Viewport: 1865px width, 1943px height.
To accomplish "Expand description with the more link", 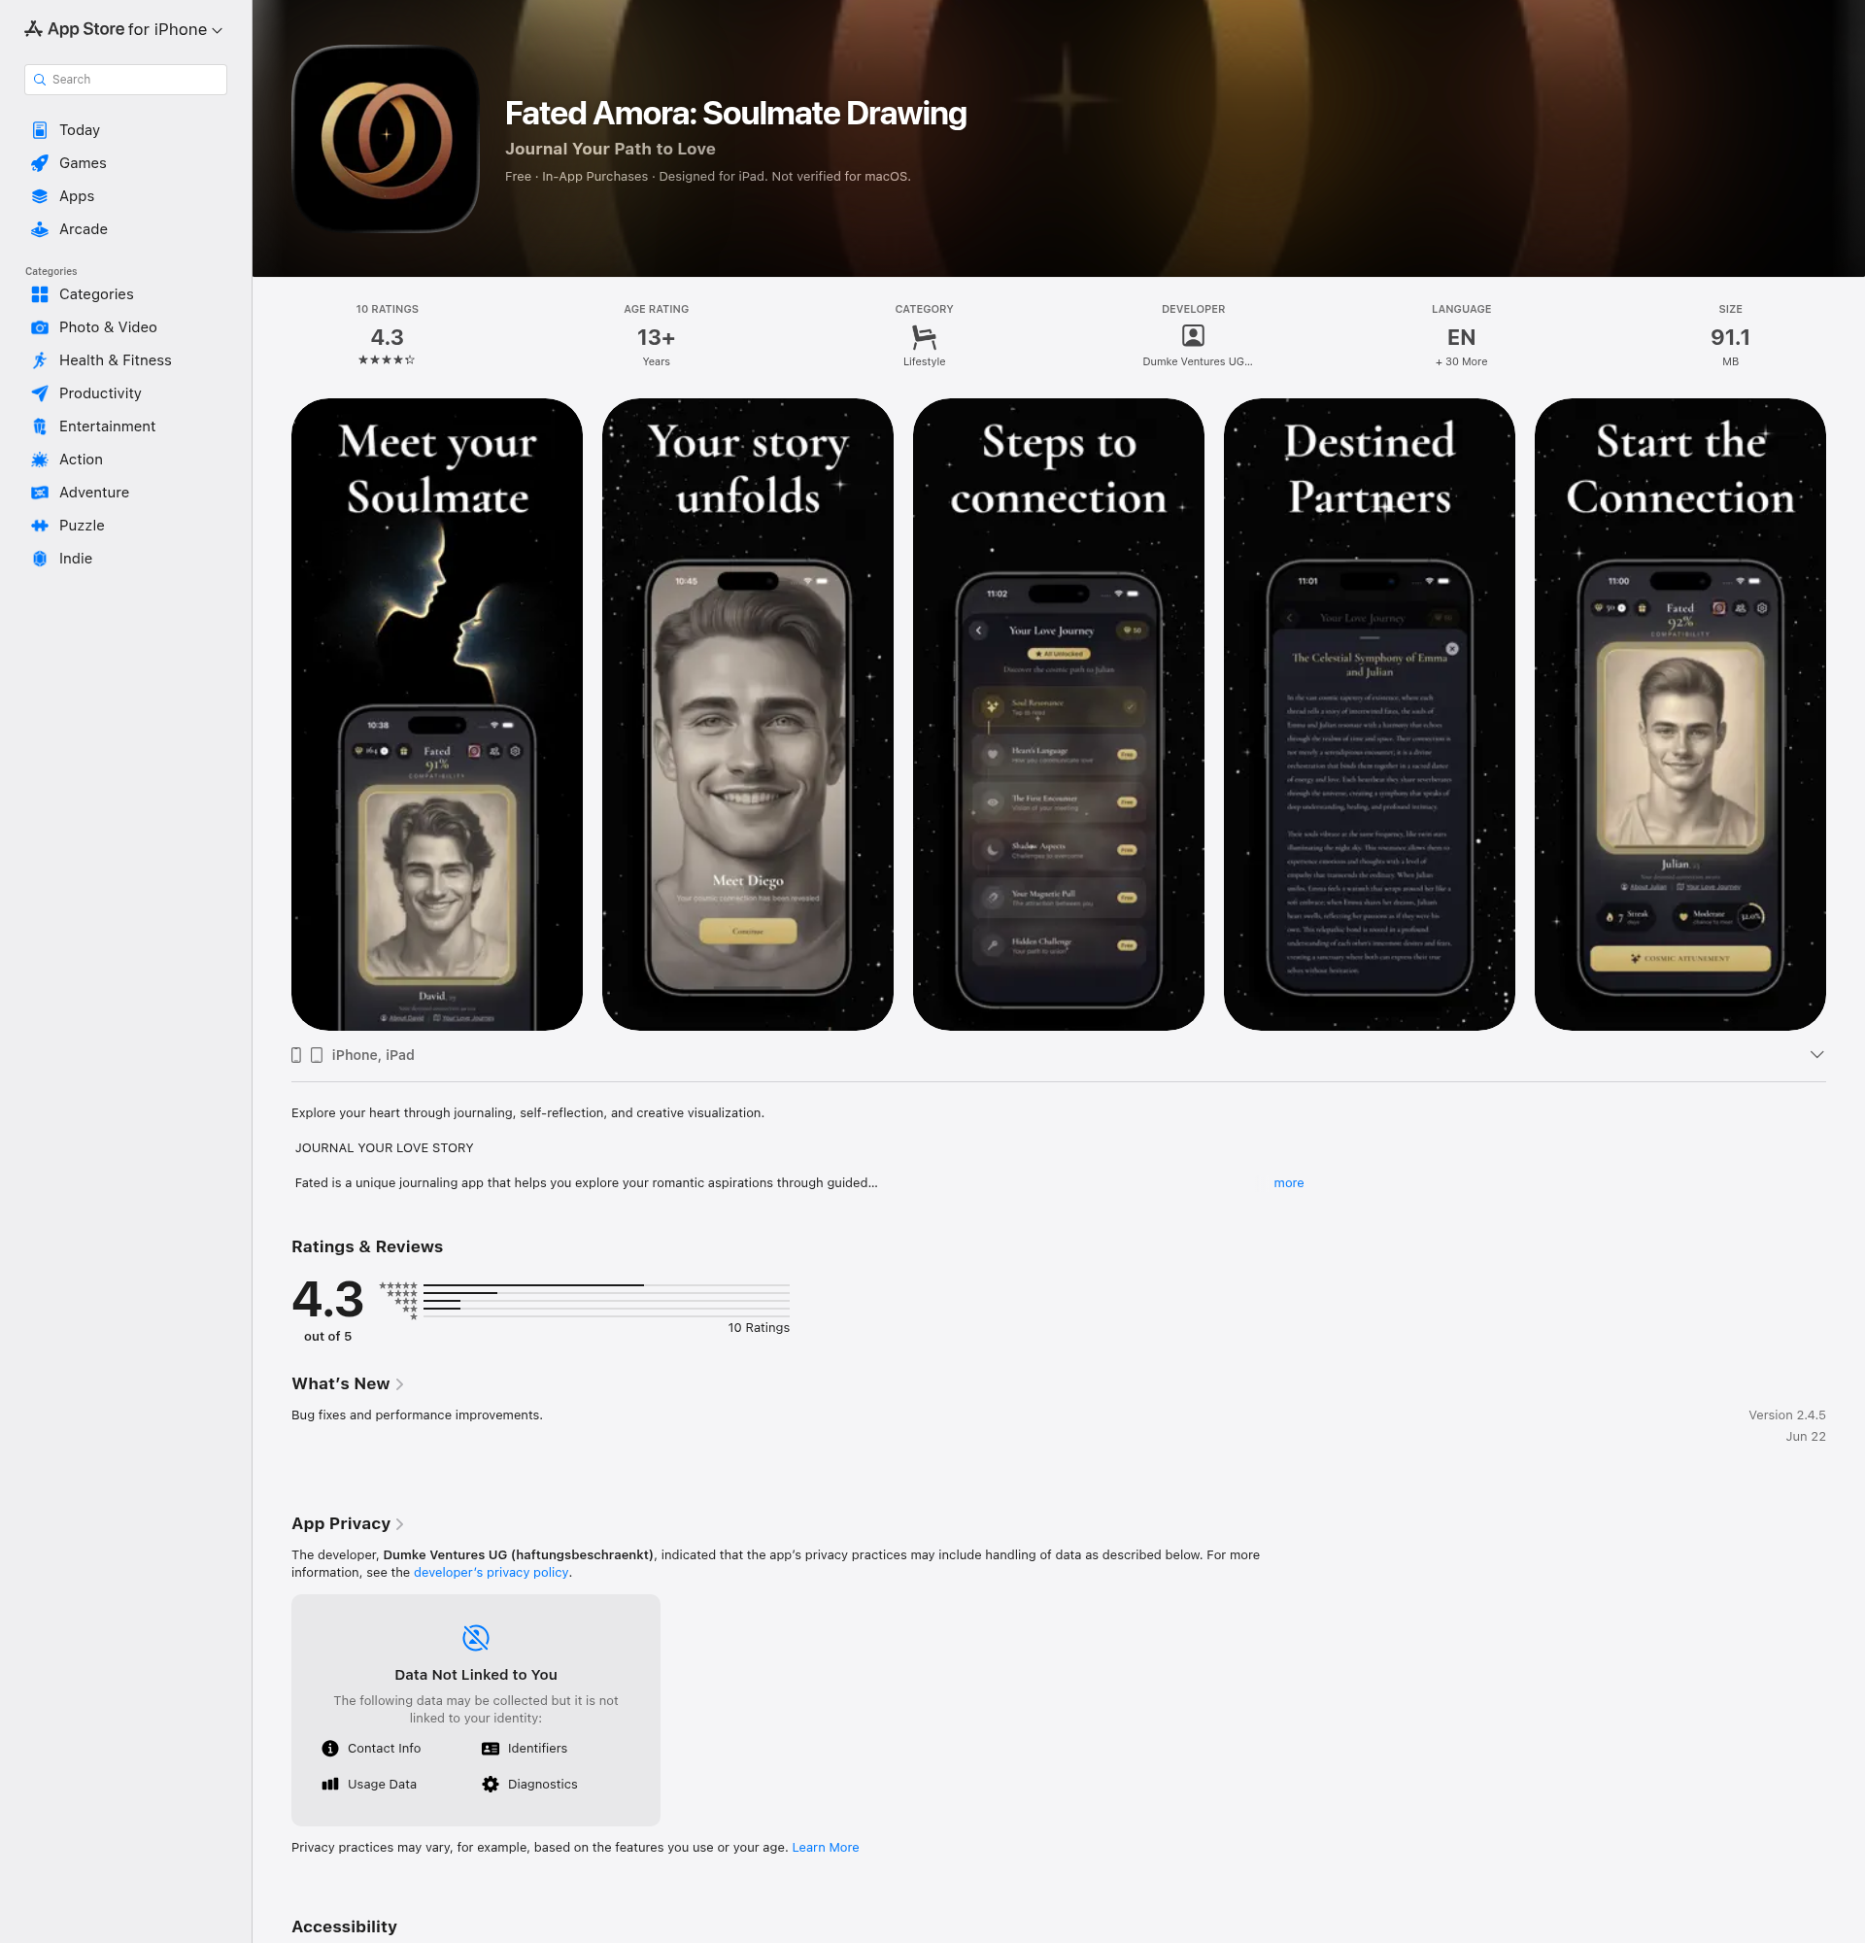I will point(1288,1182).
